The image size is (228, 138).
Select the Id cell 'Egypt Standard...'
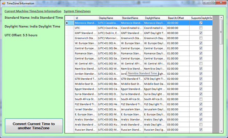(x=85, y=89)
